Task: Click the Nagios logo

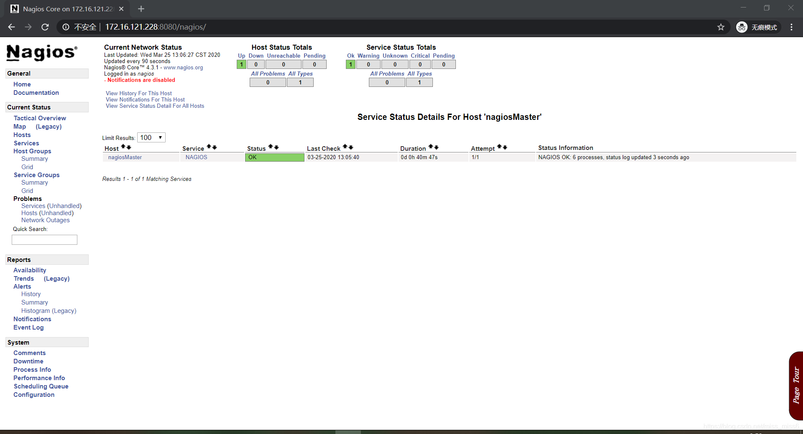Action: click(x=42, y=53)
